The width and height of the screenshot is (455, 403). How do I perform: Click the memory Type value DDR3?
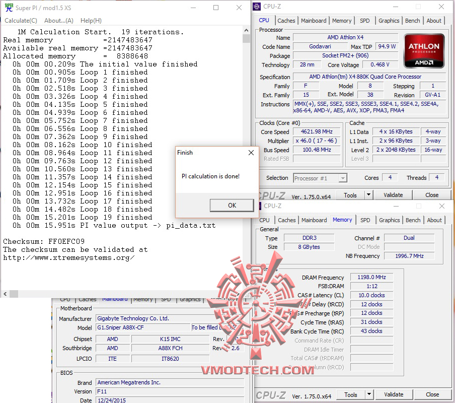[x=310, y=238]
